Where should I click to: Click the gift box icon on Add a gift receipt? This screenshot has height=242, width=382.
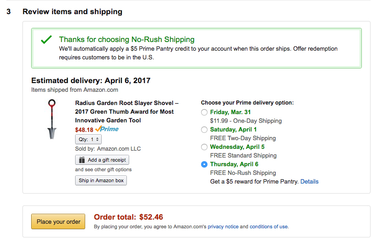point(82,160)
